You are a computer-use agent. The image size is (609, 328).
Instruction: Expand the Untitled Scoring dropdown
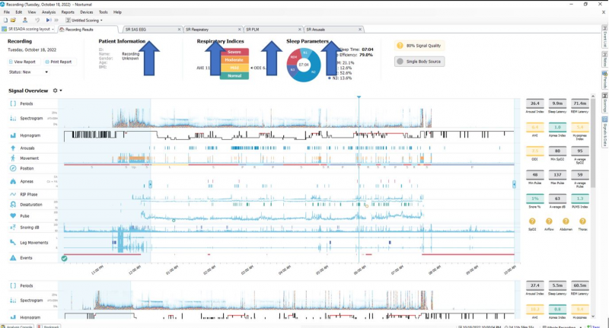(x=87, y=21)
